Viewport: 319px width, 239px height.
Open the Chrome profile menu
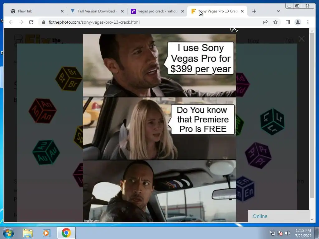click(298, 22)
